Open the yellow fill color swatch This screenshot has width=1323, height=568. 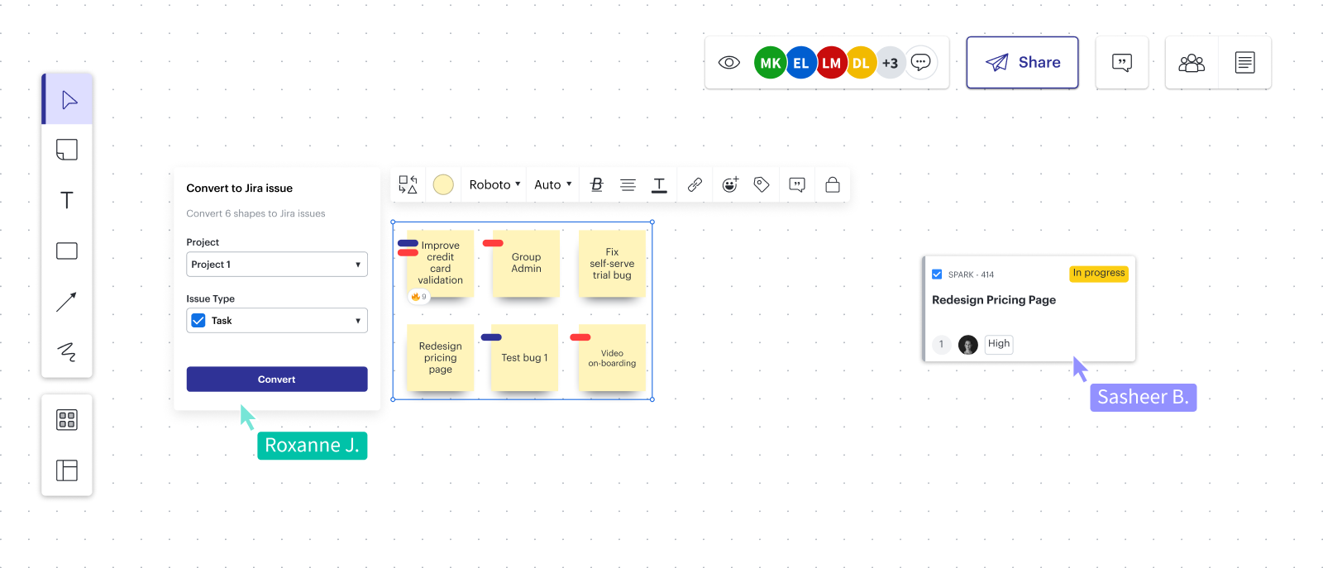(x=443, y=184)
